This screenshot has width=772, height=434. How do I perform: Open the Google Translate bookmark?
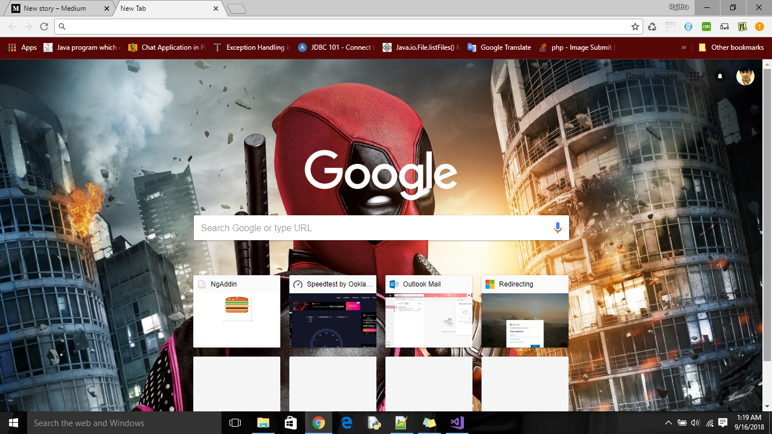click(500, 47)
